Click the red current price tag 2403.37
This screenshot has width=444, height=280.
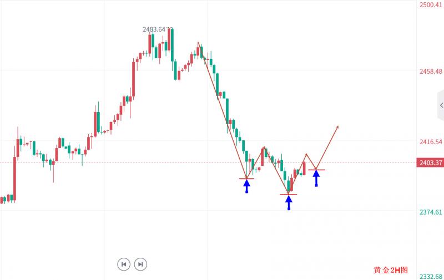tap(430, 162)
